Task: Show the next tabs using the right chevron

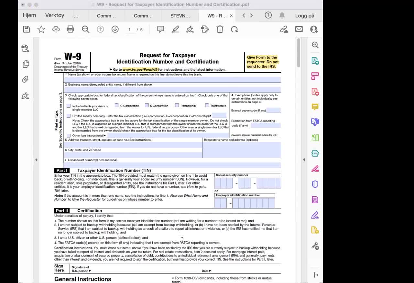Action: [x=251, y=15]
